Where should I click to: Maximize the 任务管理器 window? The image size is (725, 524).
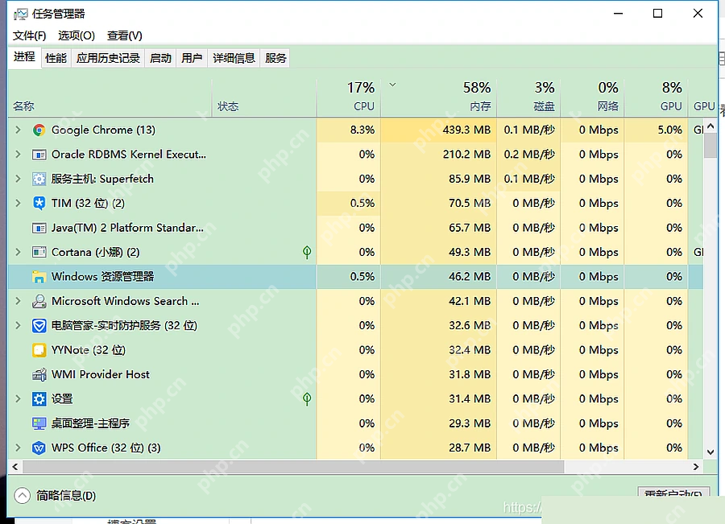[657, 14]
